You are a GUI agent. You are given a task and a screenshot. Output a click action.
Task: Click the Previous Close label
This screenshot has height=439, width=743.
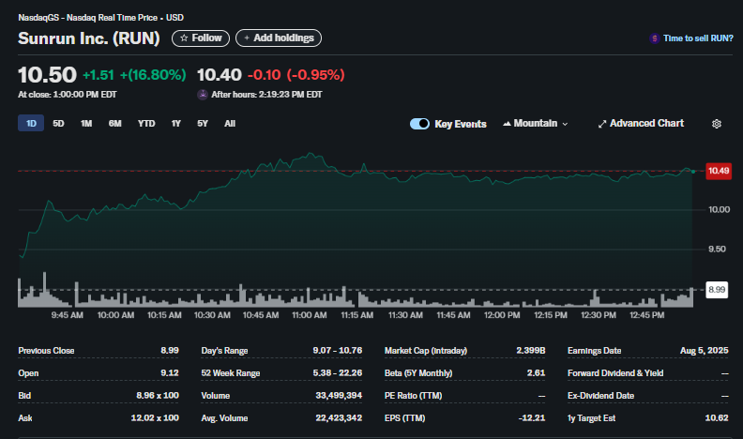tap(46, 351)
